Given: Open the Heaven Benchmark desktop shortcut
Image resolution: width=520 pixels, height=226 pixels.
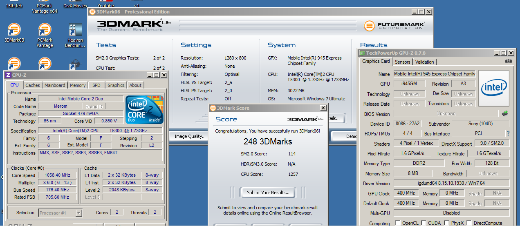Looking at the screenshot, I should (x=76, y=35).
